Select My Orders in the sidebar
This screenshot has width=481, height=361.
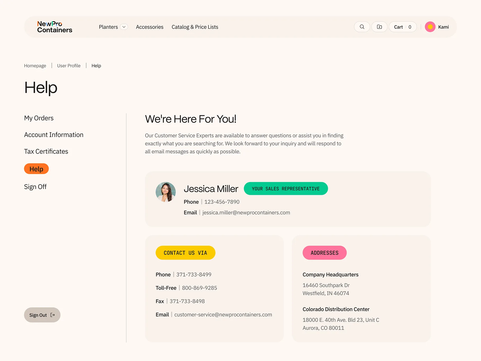point(39,118)
